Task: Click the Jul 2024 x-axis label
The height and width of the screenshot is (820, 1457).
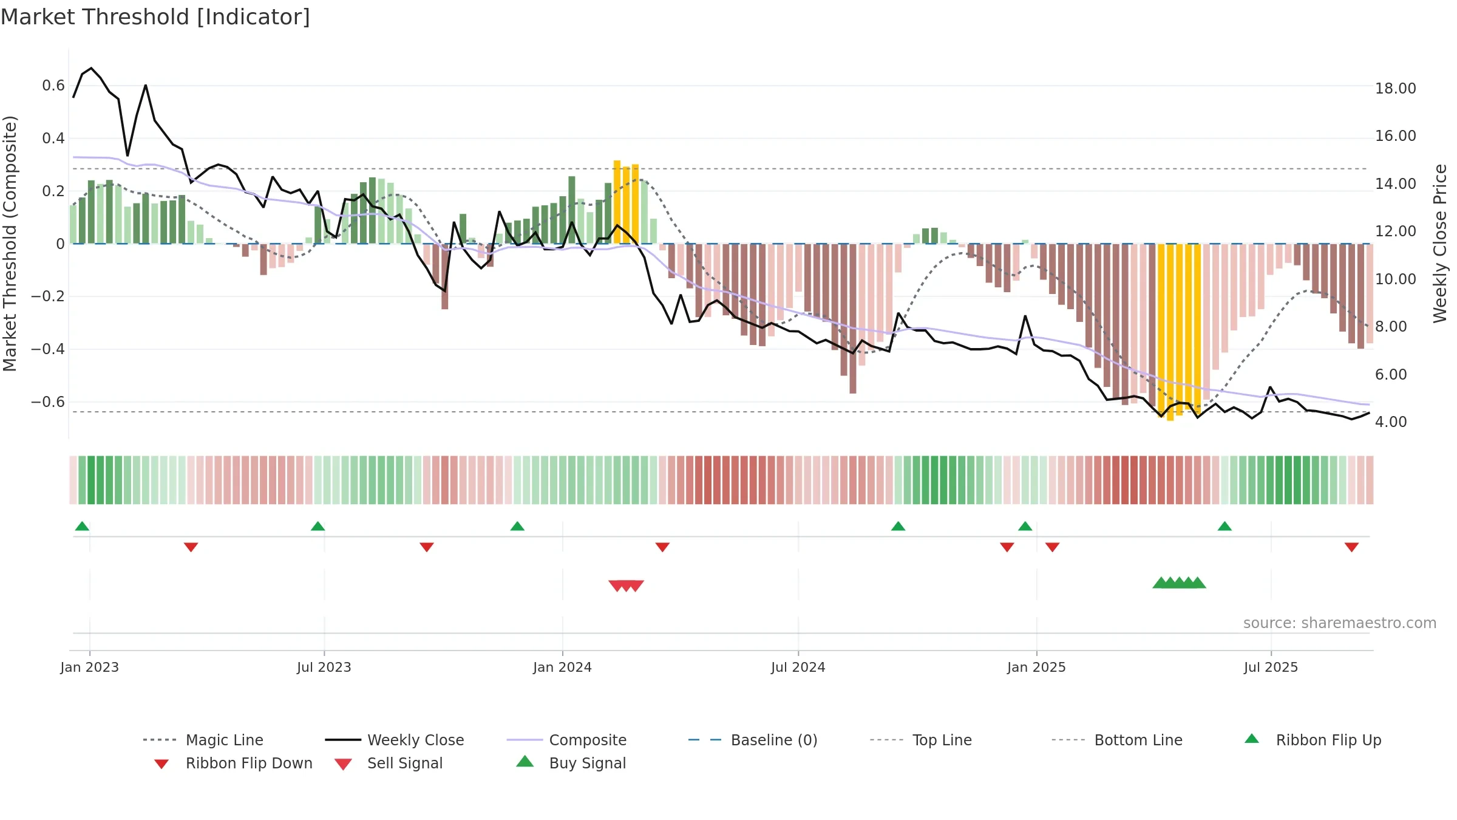Action: (798, 667)
